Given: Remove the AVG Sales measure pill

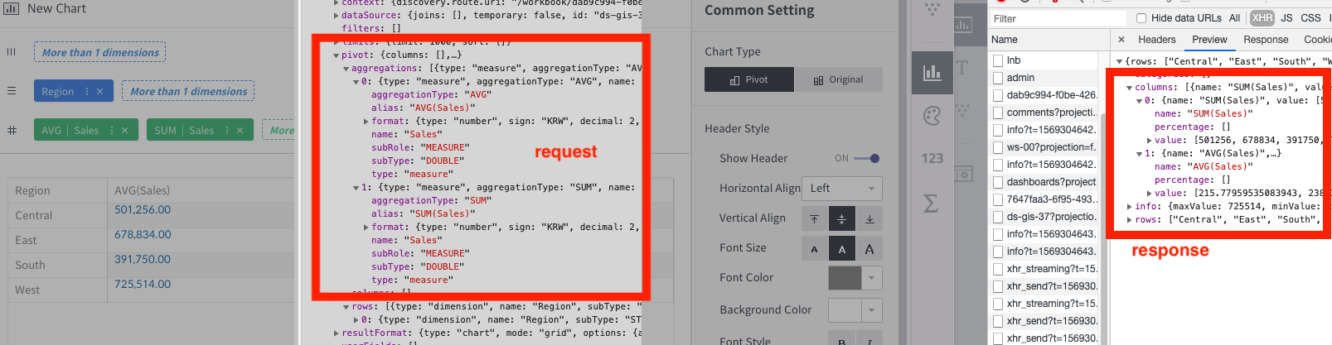Looking at the screenshot, I should pyautogui.click(x=124, y=131).
